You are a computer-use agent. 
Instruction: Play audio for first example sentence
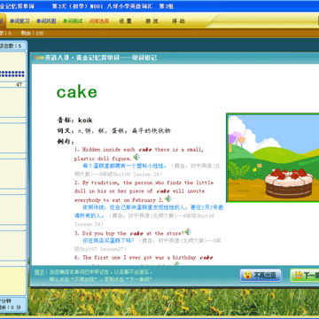[x=136, y=157]
